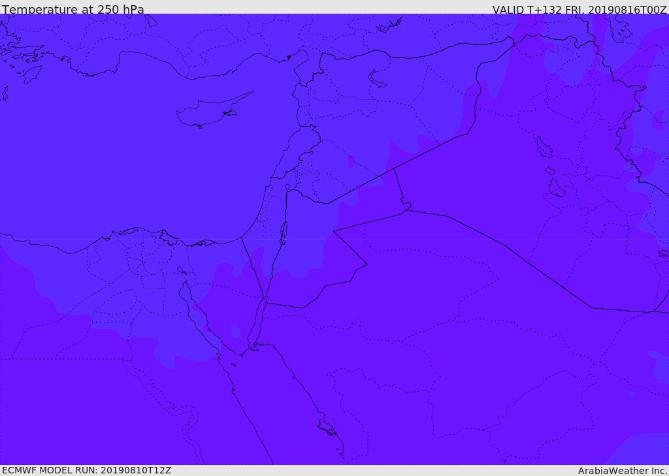The width and height of the screenshot is (669, 476).
Task: Click the 'ArabiaWeather Inc' credit text
Action: pyautogui.click(x=623, y=471)
